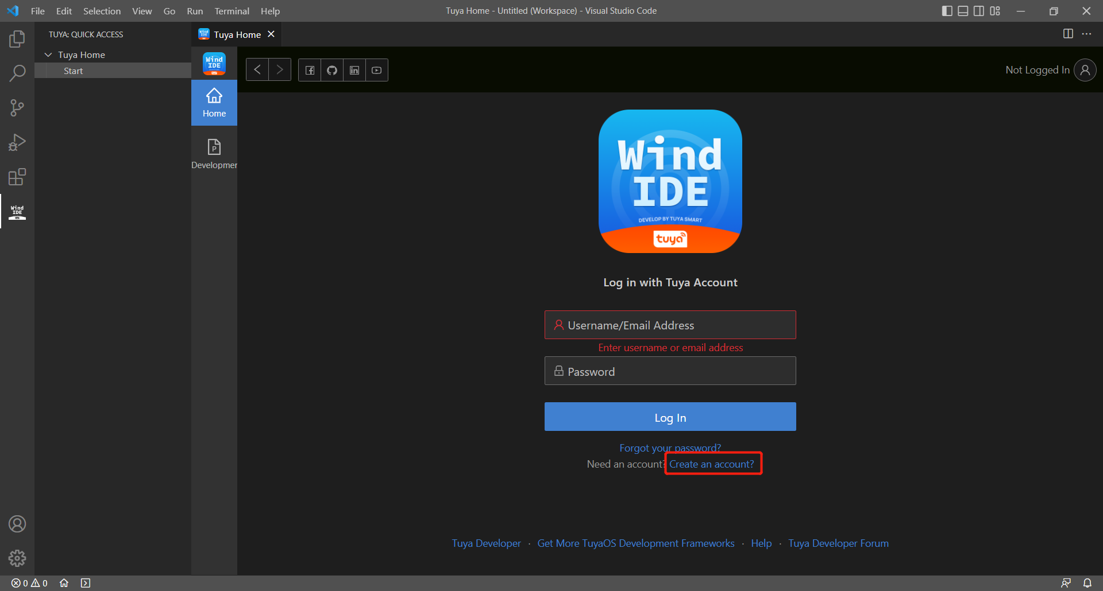Viewport: 1103px width, 591px height.
Task: Open the GitHub link icon
Action: tap(332, 70)
